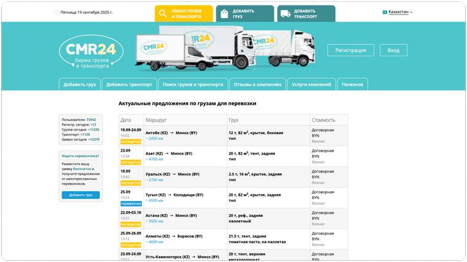This screenshot has width=467, height=262.
Task: Click the blue 'перевозчик' badge in the Тугыл row
Action: click(x=131, y=204)
